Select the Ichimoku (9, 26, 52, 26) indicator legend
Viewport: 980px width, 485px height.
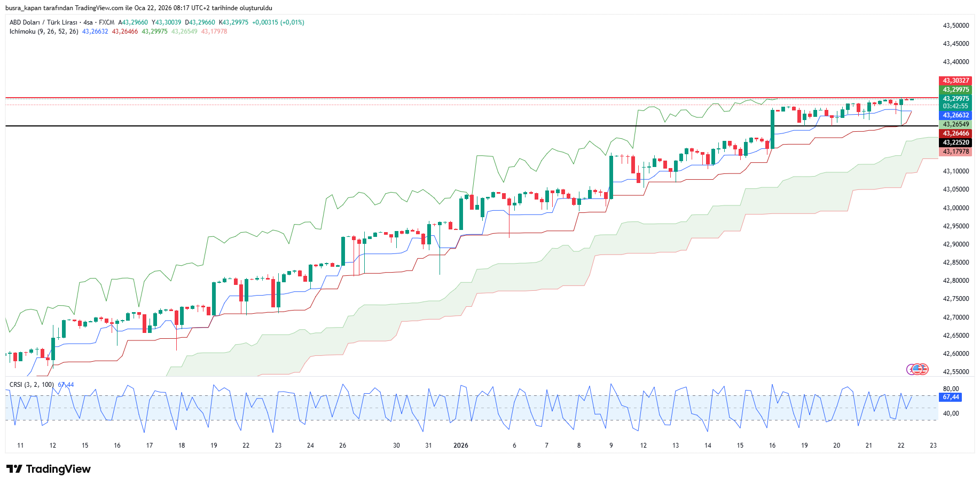(44, 31)
